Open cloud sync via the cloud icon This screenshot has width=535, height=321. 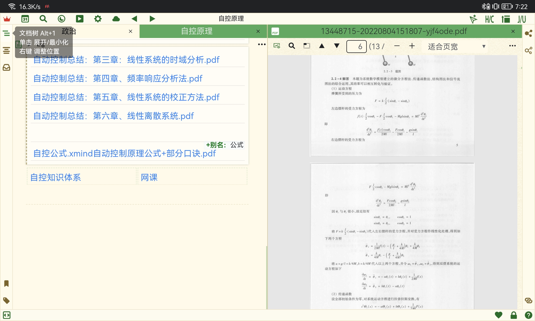tap(116, 19)
